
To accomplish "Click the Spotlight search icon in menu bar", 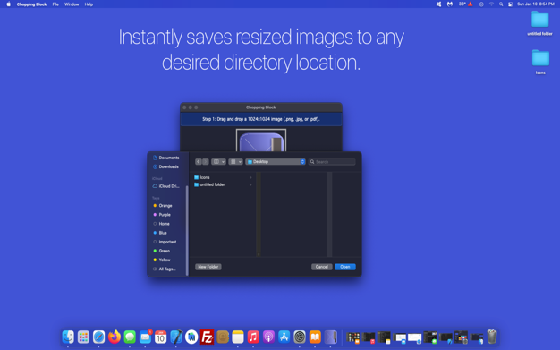I will point(501,4).
